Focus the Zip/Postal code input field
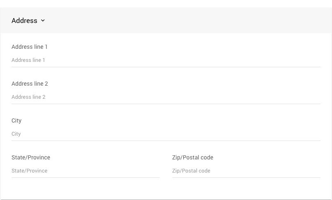This screenshot has height=200, width=332. 246,171
